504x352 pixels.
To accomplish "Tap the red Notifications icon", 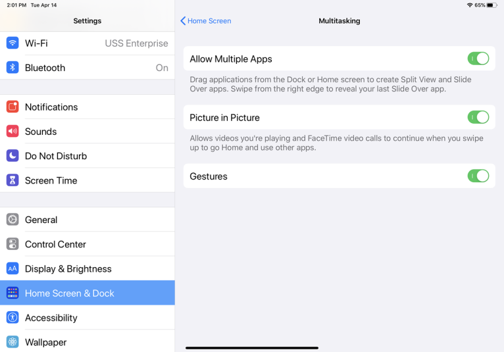I will coord(13,107).
